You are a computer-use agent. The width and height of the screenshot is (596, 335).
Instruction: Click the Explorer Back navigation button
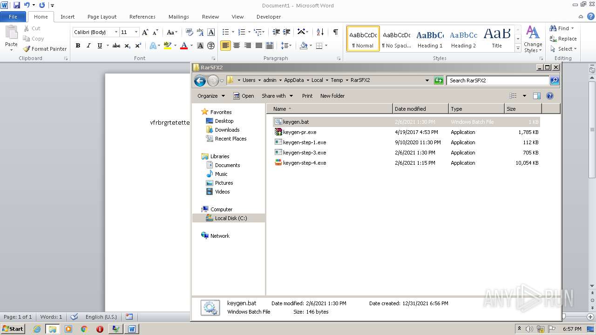tap(200, 80)
